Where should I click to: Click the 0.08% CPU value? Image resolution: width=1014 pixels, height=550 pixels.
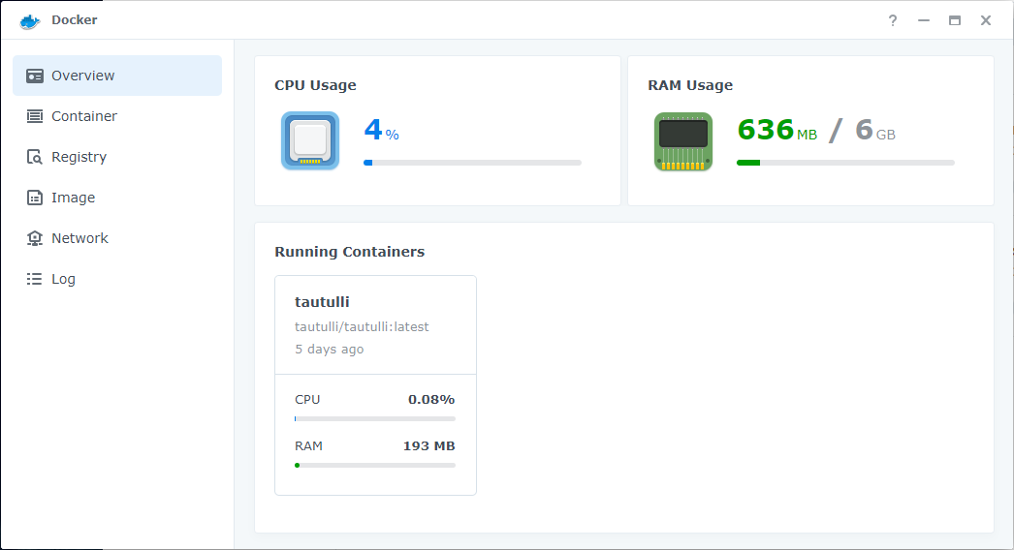click(431, 399)
